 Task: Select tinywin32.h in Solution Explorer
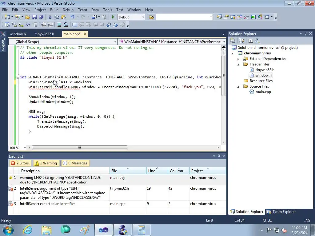(265, 70)
